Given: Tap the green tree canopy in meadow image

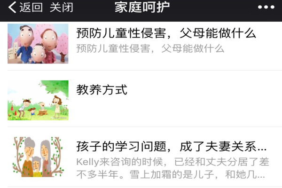Looking at the screenshot, I should (x=55, y=86).
